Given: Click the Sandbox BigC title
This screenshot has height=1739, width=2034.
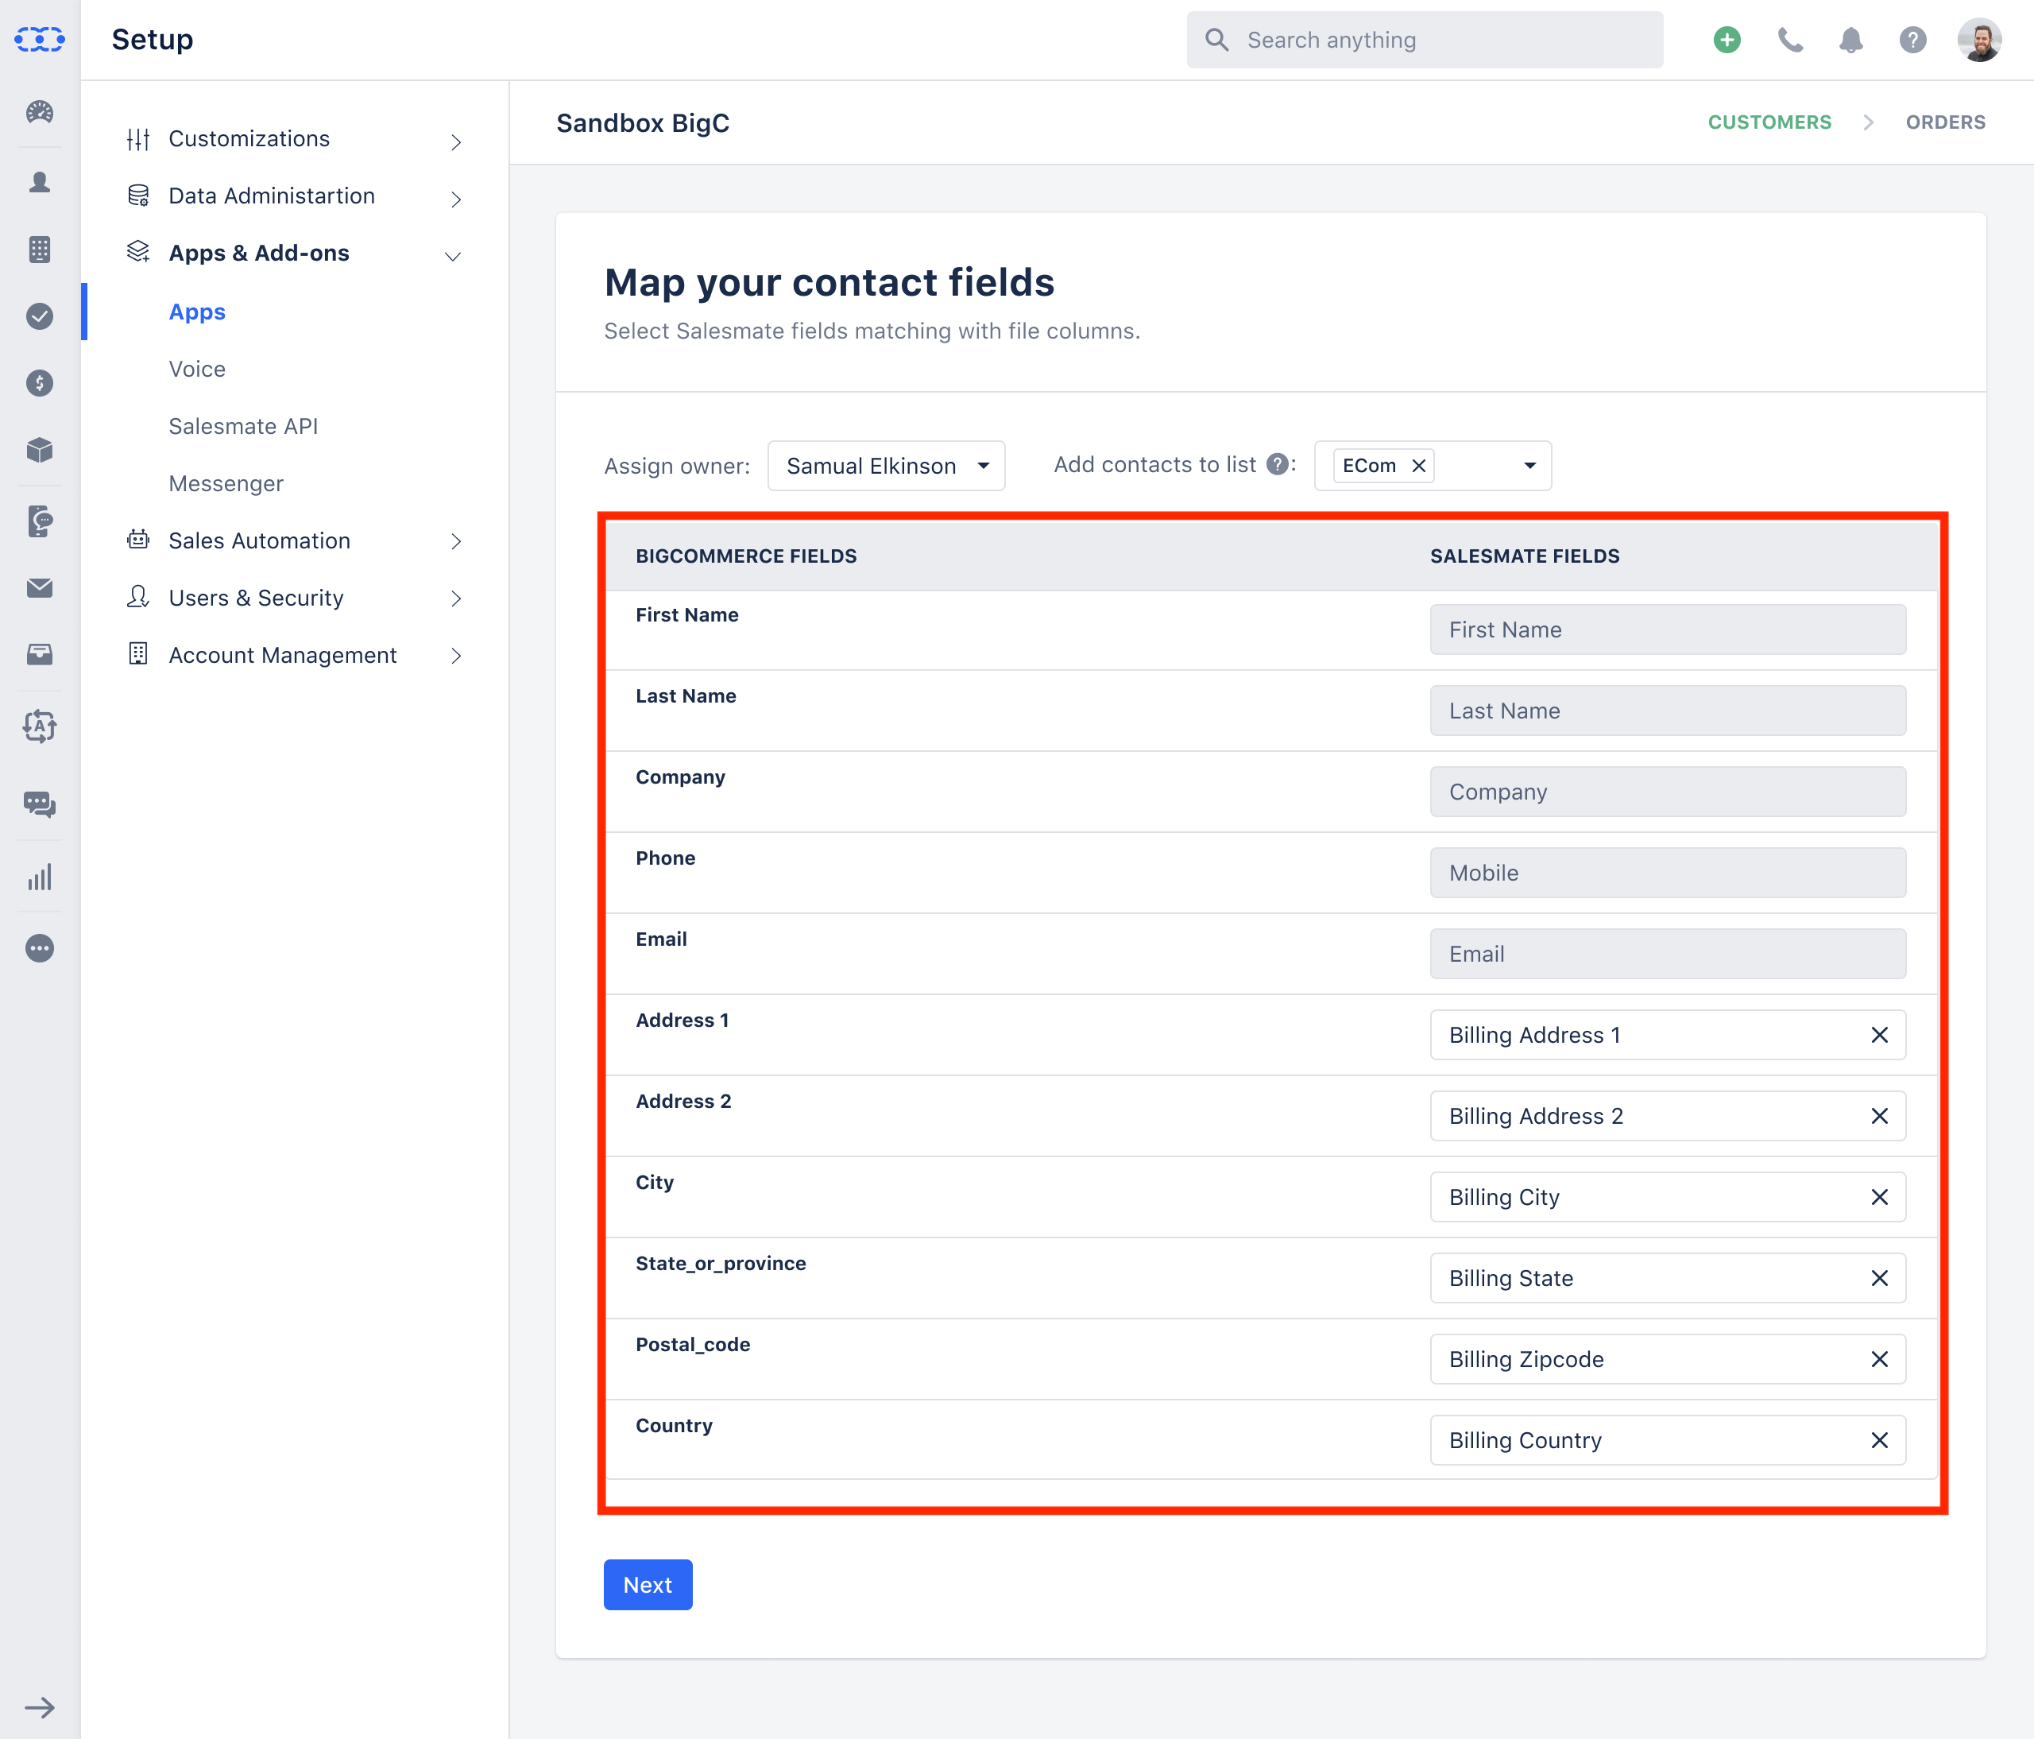Looking at the screenshot, I should 643,122.
